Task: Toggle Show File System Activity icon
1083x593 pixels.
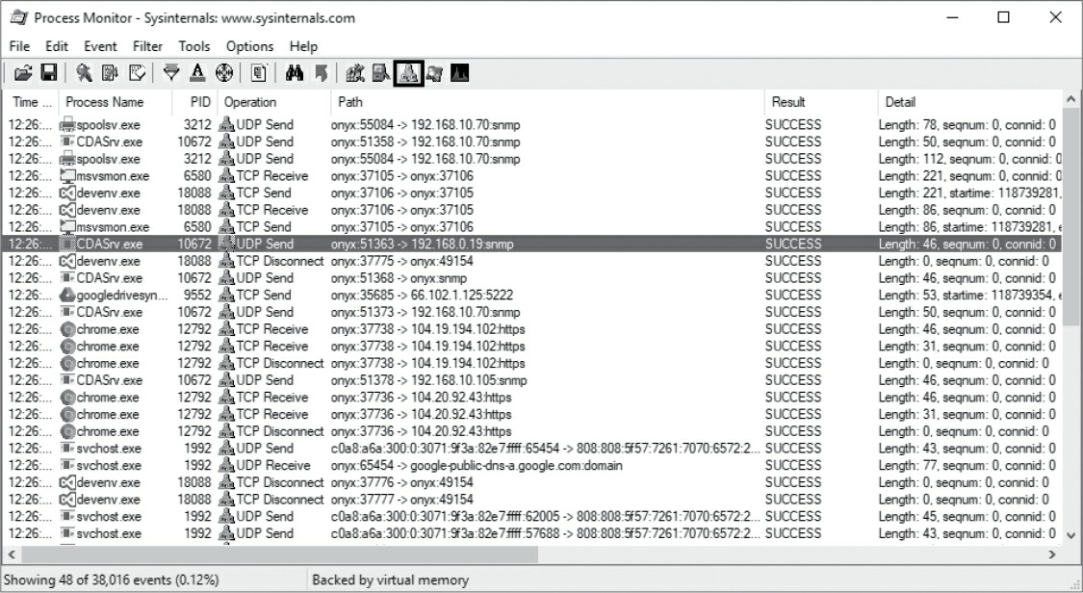Action: 380,73
